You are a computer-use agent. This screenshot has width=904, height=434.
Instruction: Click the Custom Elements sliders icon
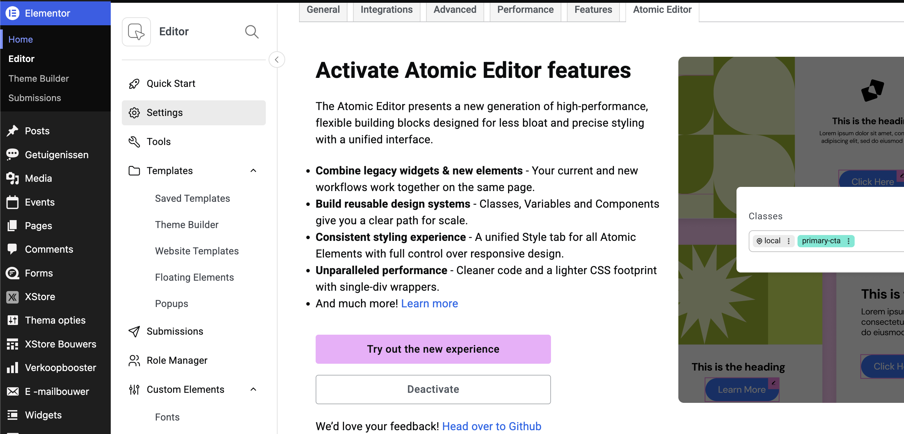134,389
